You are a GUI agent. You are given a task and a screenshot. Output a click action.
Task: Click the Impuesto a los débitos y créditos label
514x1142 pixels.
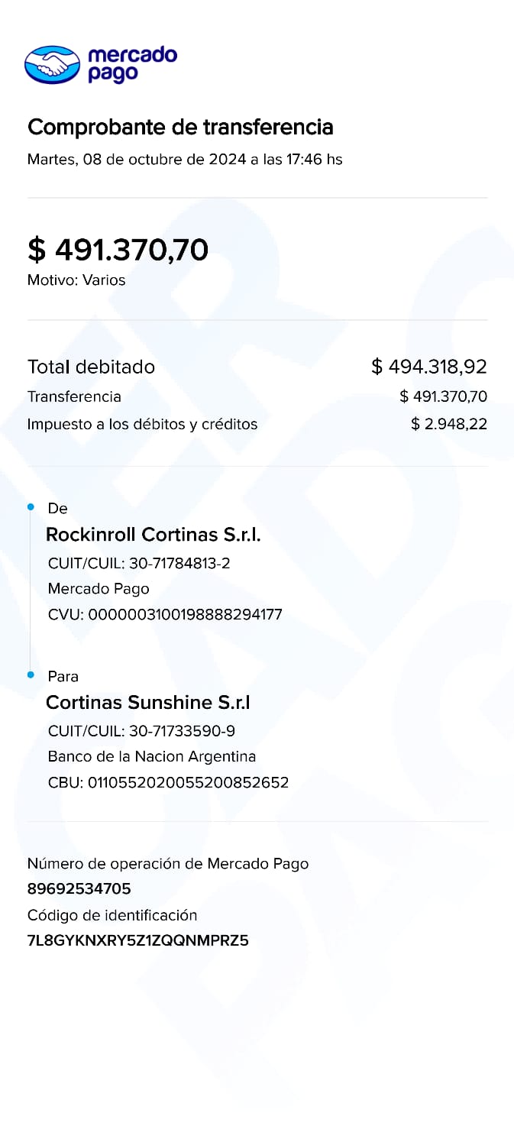[142, 424]
